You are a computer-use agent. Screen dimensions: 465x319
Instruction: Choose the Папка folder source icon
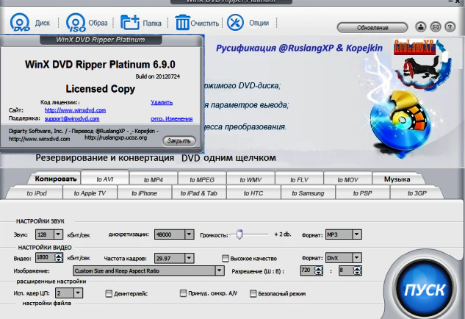pyautogui.click(x=130, y=23)
